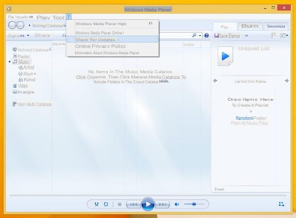This screenshot has width=296, height=218.
Task: Switch to the Sincronizza tab
Action: point(276,26)
